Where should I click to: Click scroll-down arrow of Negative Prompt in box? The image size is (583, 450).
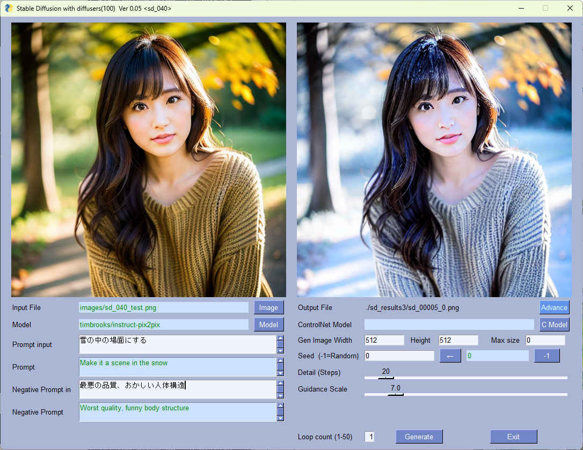click(x=280, y=396)
